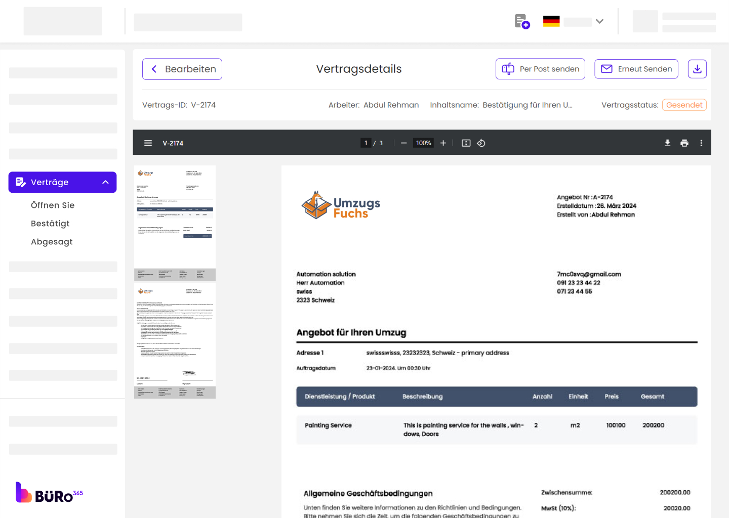Zoom out with the minus icon
729x518 pixels.
403,143
